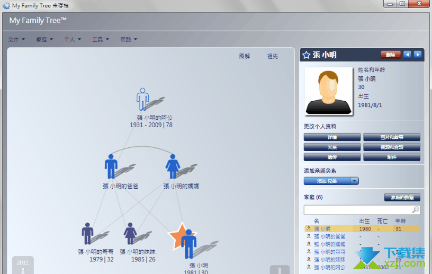Viewport: 432px width, 274px height.
Task: Select 張小明的爸爸 row in family list
Action: pos(362,236)
